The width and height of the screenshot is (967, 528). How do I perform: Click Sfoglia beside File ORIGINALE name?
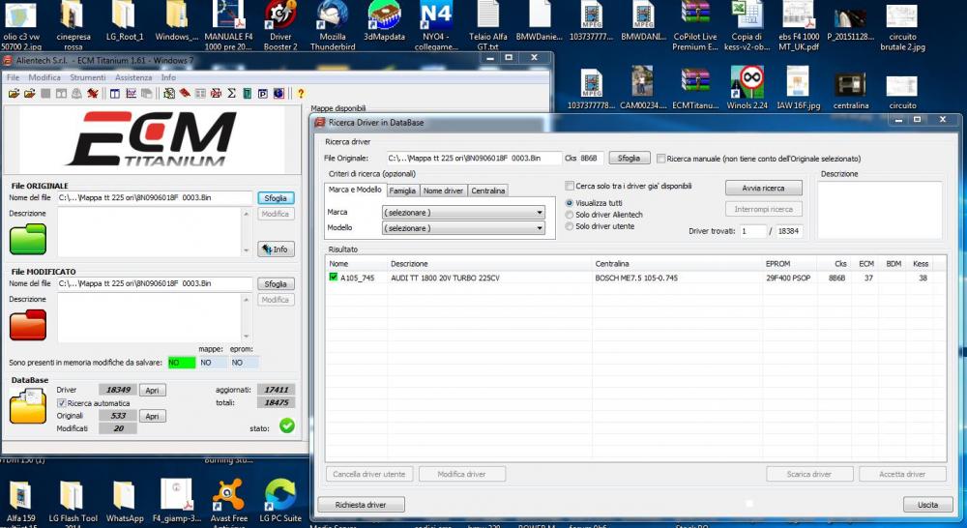[275, 198]
